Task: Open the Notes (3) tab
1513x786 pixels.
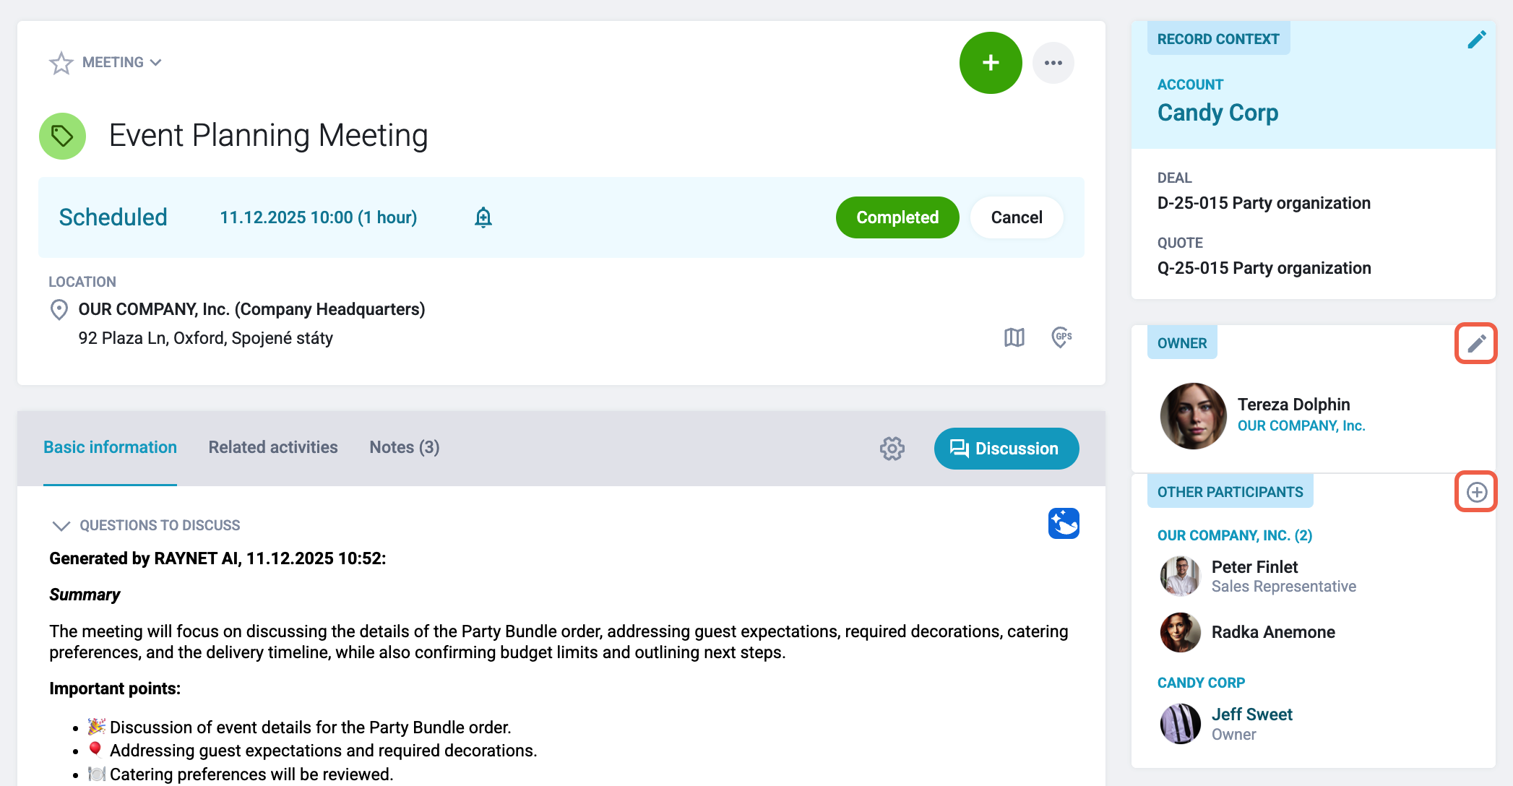Action: click(405, 448)
